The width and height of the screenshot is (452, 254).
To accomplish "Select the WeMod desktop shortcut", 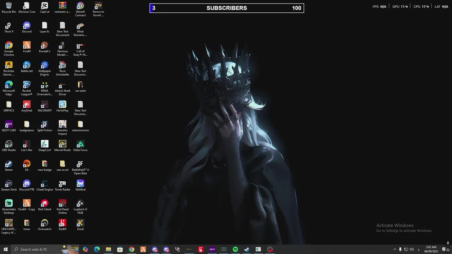I will (80, 186).
